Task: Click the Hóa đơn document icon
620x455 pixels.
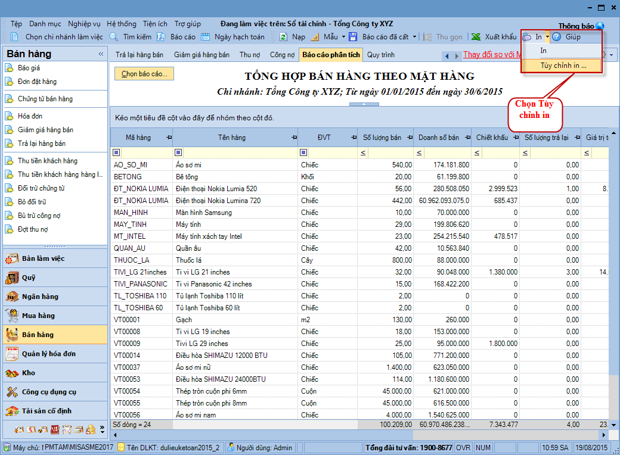Action: [9, 116]
